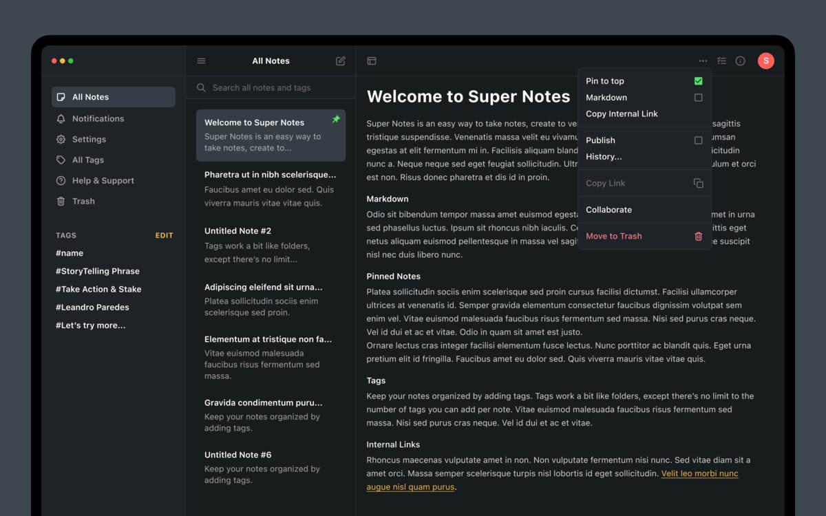Click the red close window button
The width and height of the screenshot is (826, 516).
(x=54, y=61)
